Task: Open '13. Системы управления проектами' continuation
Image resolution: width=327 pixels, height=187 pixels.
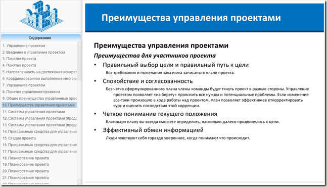Action: 39,125
